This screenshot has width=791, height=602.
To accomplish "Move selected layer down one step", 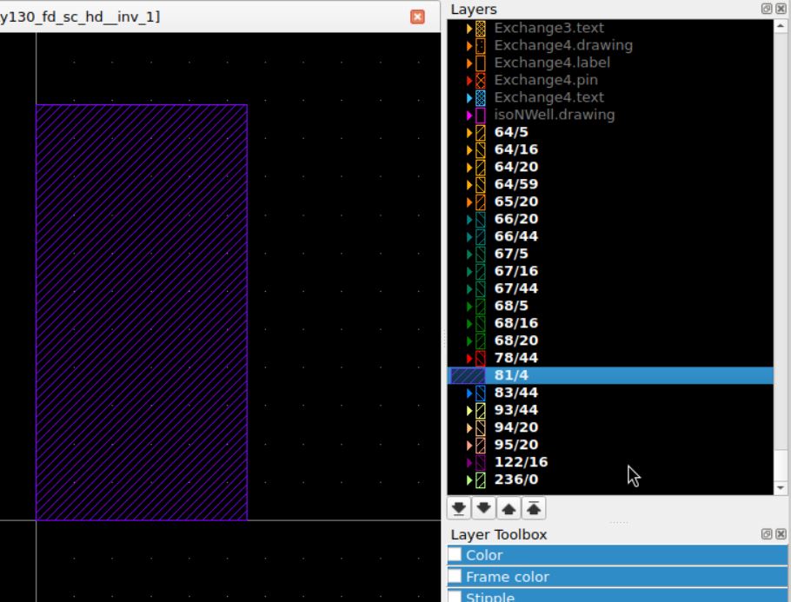I will click(481, 508).
